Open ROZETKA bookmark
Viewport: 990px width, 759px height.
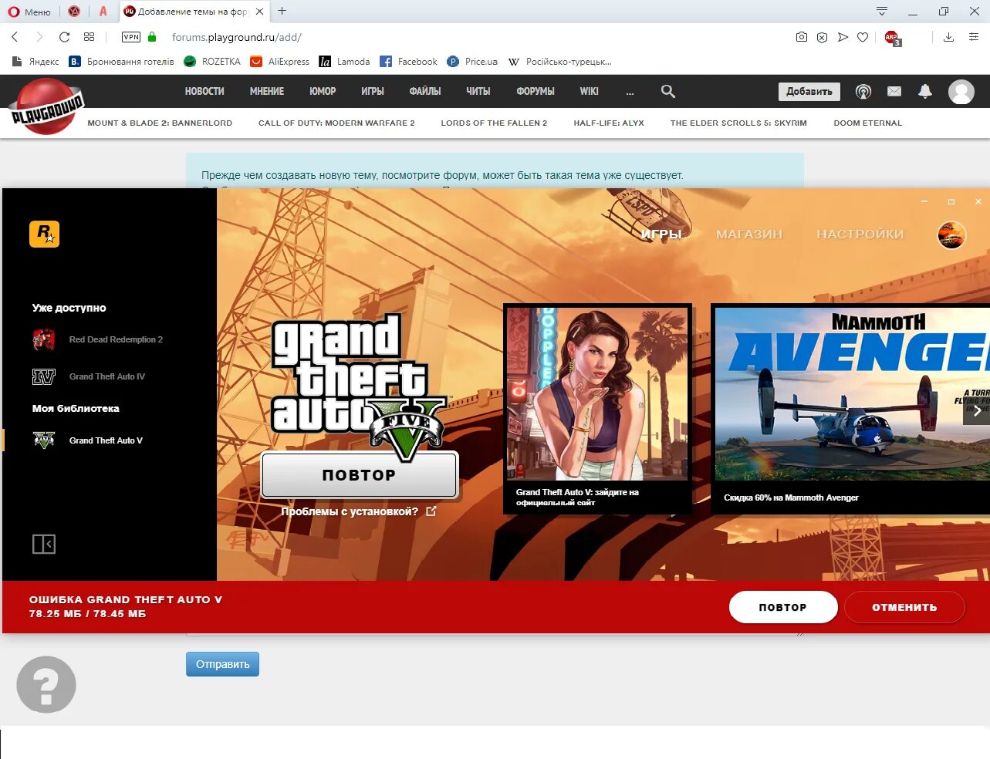click(212, 62)
